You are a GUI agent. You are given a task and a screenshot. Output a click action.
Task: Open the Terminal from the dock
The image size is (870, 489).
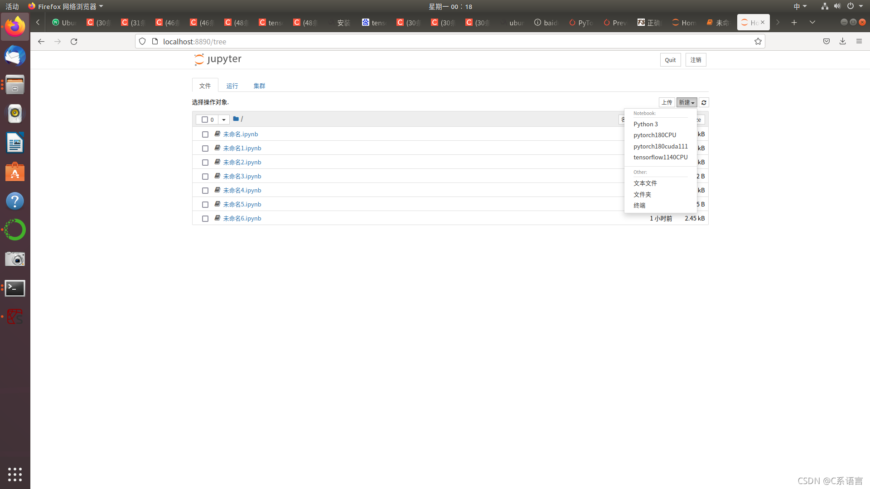[x=15, y=288]
